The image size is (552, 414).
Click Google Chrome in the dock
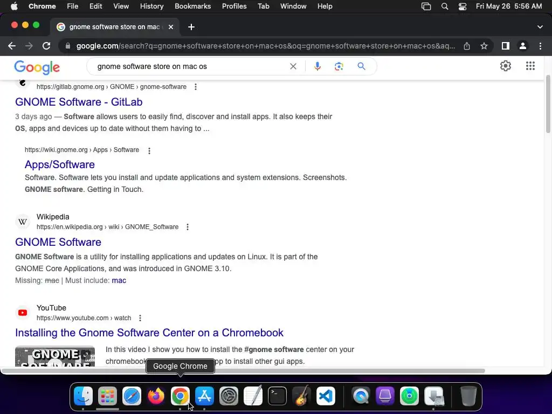[180, 396]
